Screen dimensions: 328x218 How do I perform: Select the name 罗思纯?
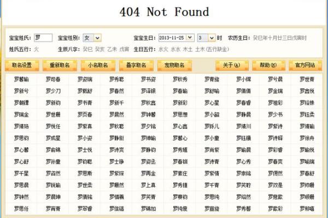pos(212,197)
